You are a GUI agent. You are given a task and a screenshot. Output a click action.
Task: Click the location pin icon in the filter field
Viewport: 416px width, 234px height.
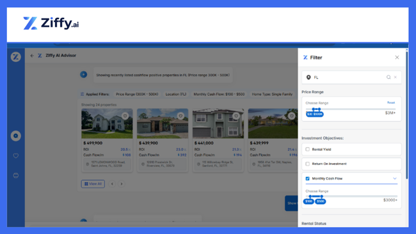point(308,77)
